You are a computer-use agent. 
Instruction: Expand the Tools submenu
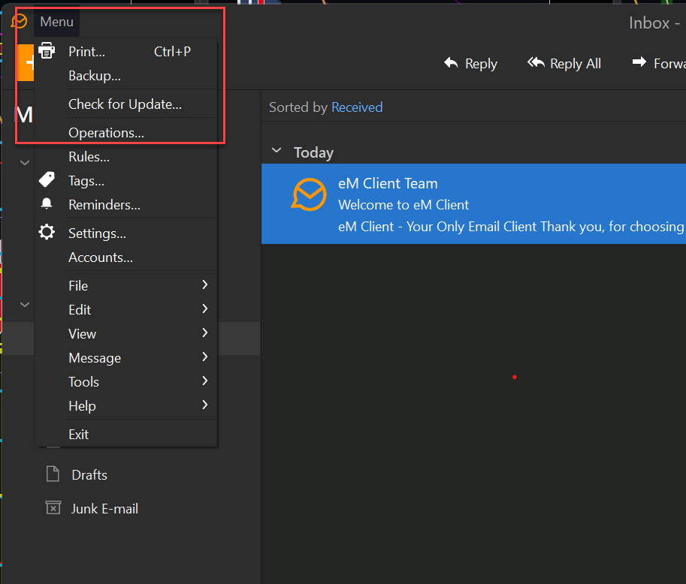125,381
